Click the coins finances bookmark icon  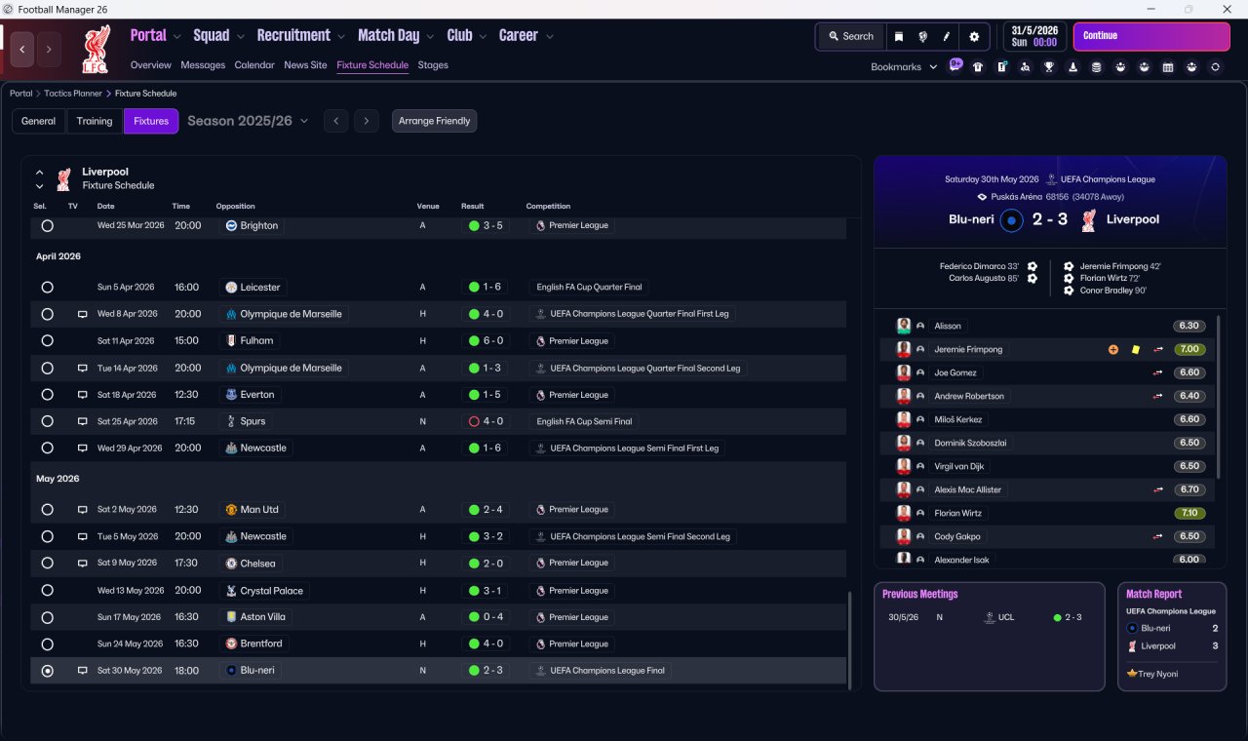click(1096, 67)
